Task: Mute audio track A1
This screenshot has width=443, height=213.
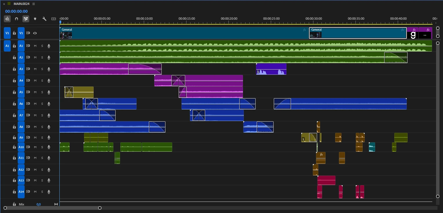Action: coord(35,46)
